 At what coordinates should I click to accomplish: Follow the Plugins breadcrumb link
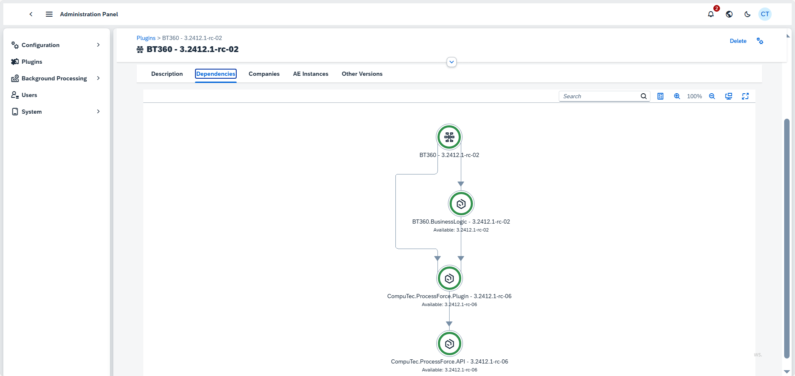(146, 38)
